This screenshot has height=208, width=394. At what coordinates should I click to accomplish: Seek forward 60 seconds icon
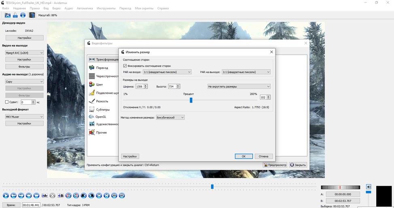(x=122, y=195)
